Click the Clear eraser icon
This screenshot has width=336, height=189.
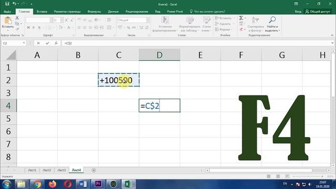coord(241,29)
